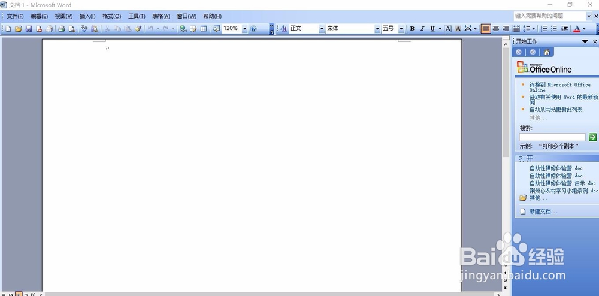The width and height of the screenshot is (599, 296).
Task: Select the Format Painter brush
Action: (138, 29)
